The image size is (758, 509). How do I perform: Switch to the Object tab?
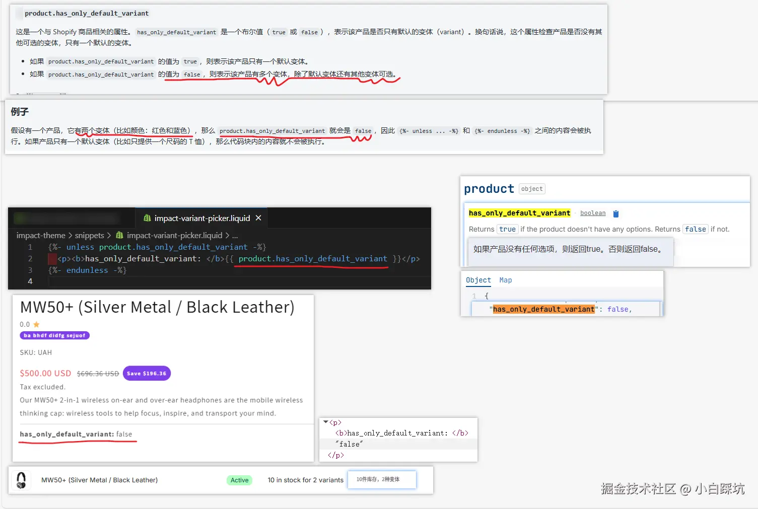(478, 280)
